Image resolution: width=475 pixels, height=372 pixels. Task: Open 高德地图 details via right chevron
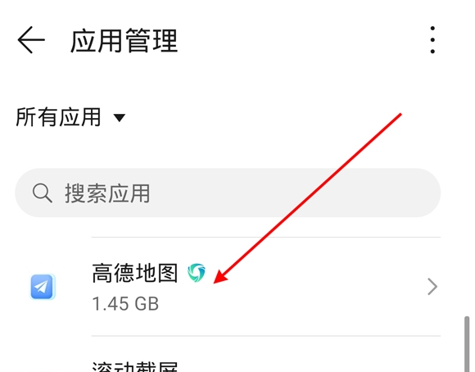pos(432,287)
